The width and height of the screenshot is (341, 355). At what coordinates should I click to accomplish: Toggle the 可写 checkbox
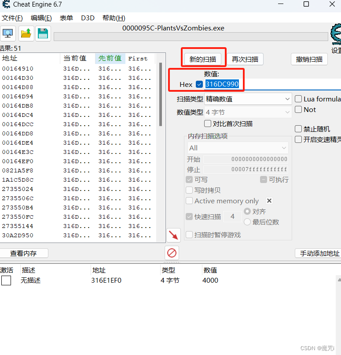point(189,180)
